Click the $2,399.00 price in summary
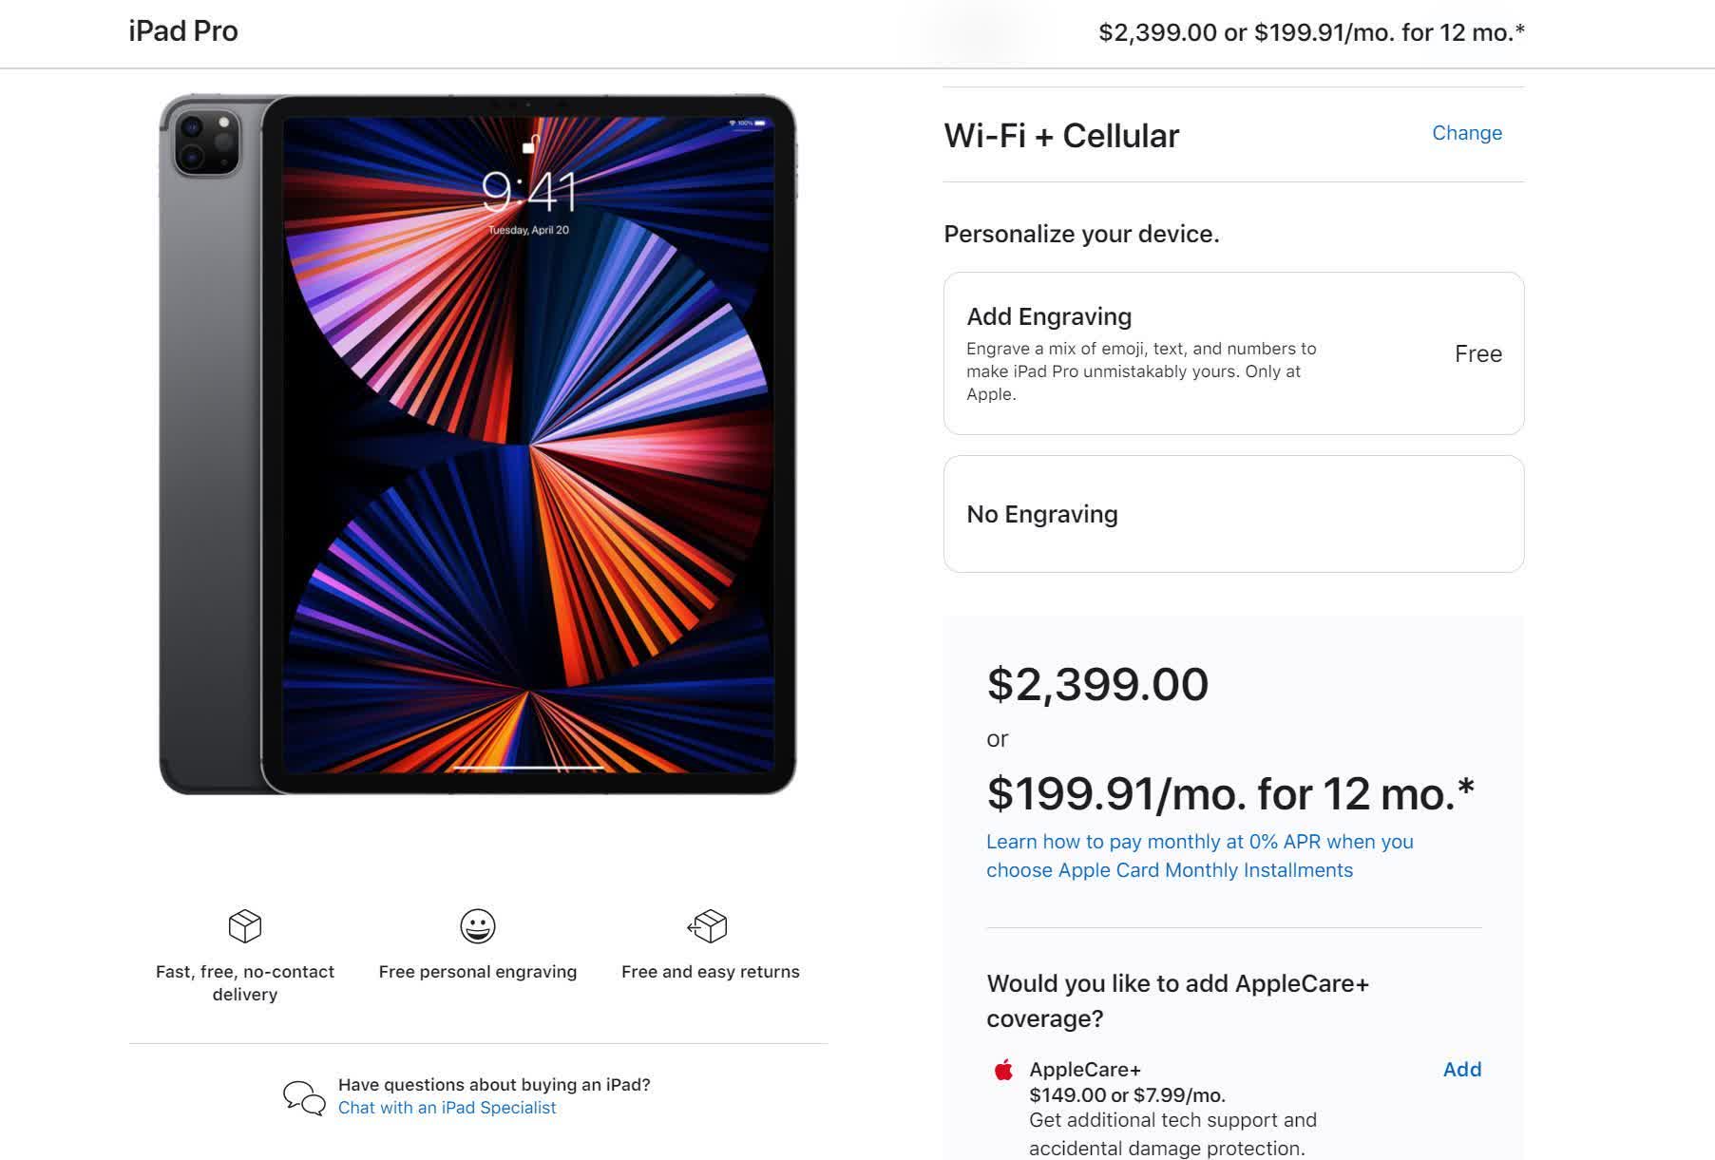This screenshot has height=1160, width=1715. [1097, 684]
